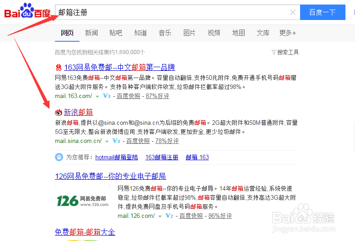Open 百度快照 for the 126 result
Viewport: 355px width, 241px height.
(x=191, y=216)
